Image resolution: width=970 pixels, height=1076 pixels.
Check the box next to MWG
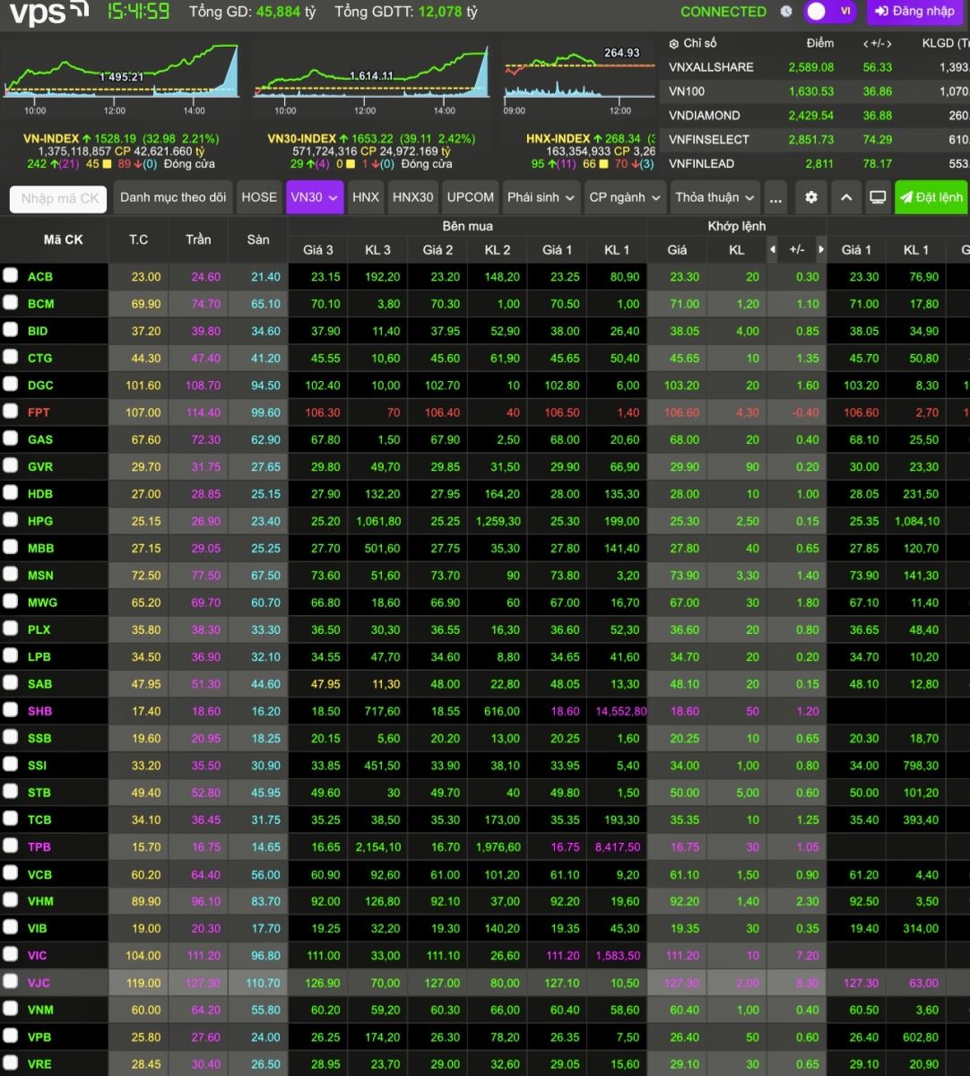point(10,602)
